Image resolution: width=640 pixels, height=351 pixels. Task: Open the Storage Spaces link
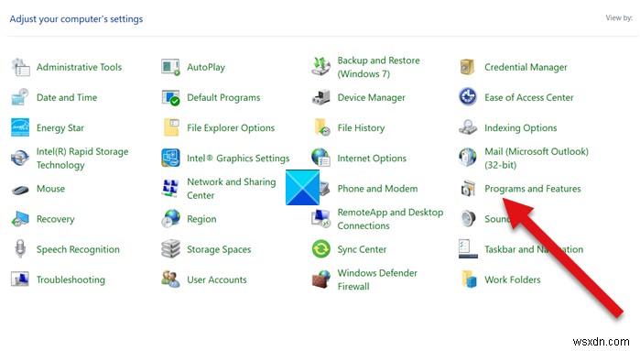coord(219,249)
